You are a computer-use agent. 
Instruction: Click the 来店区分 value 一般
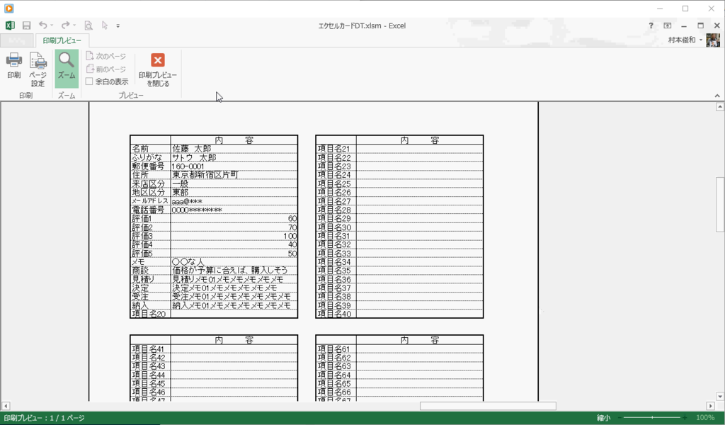point(181,183)
